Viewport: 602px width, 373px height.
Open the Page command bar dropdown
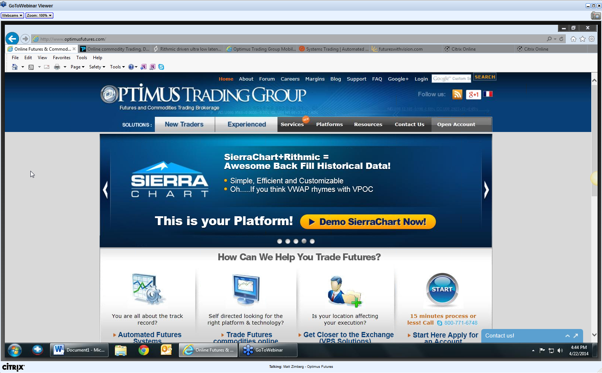pos(77,67)
